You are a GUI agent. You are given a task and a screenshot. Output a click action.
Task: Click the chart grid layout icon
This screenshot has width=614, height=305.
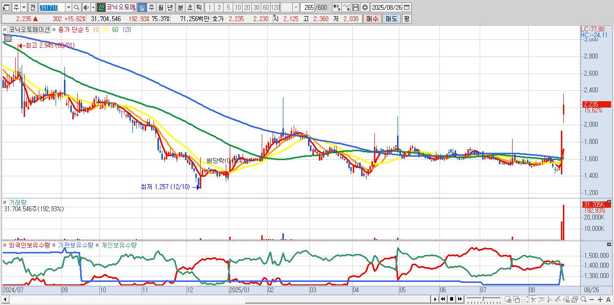coord(508,300)
